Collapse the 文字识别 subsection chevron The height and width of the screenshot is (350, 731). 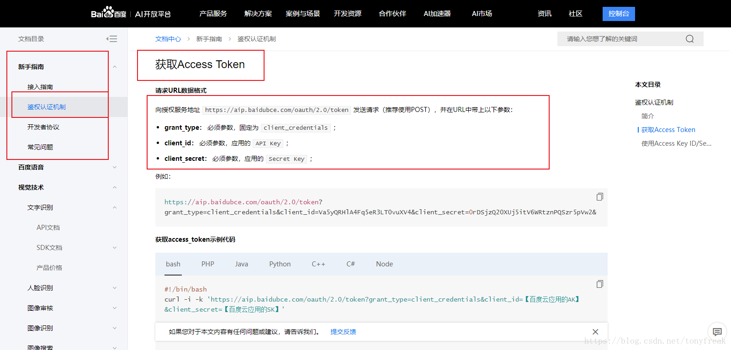tap(115, 207)
